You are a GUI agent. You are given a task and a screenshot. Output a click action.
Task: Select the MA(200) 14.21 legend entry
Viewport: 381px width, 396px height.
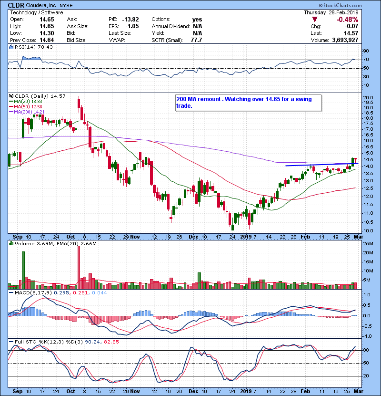click(x=27, y=112)
